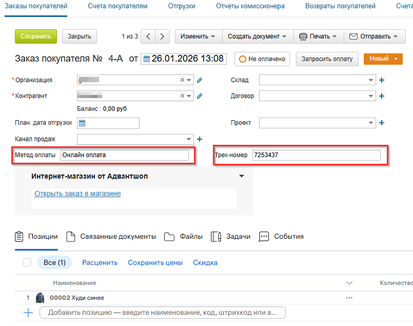Screen dimensions: 413x326
Task: Click plus icon next to Склад
Action: (x=382, y=81)
